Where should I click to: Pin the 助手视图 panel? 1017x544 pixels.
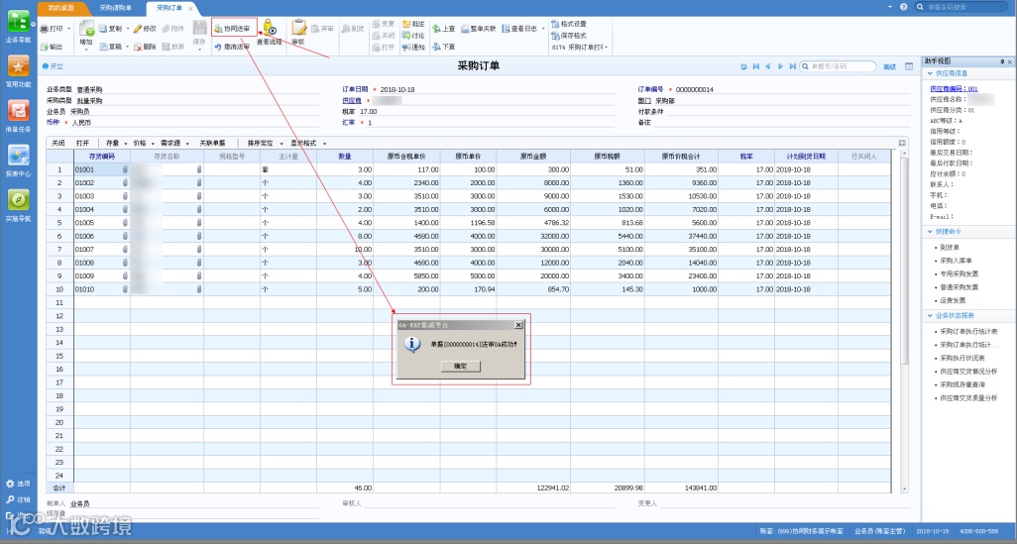[x=1003, y=61]
